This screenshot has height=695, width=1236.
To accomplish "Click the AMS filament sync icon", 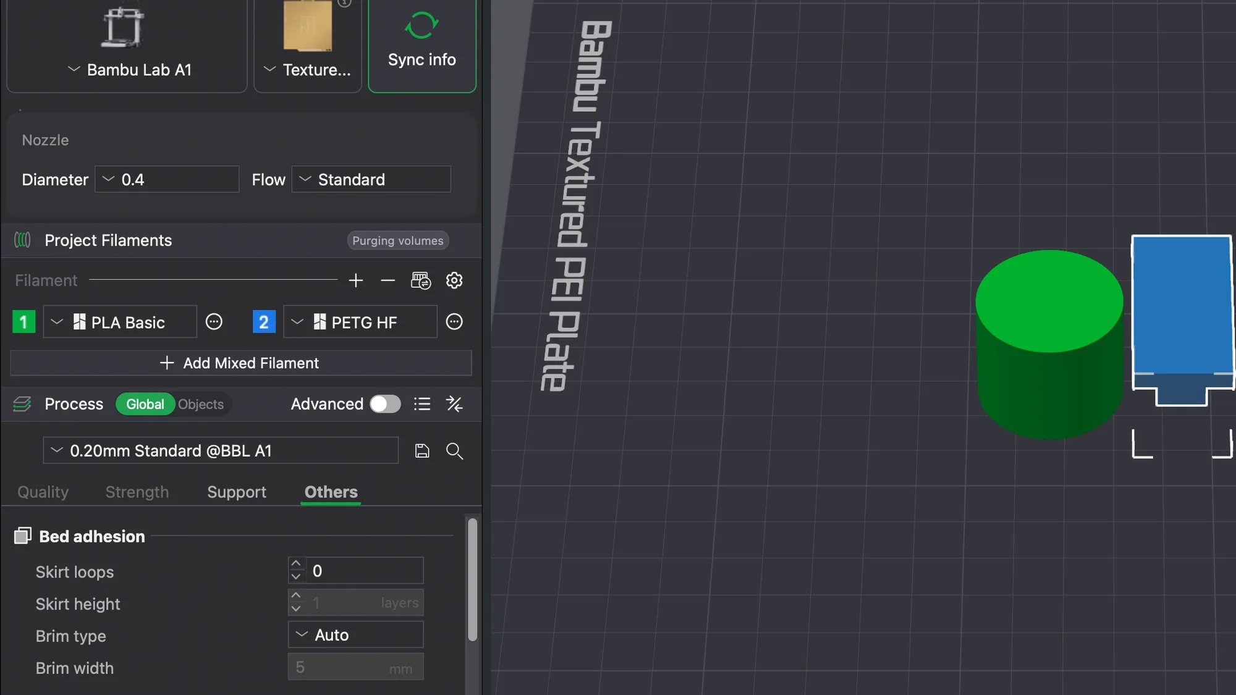I will click(421, 280).
